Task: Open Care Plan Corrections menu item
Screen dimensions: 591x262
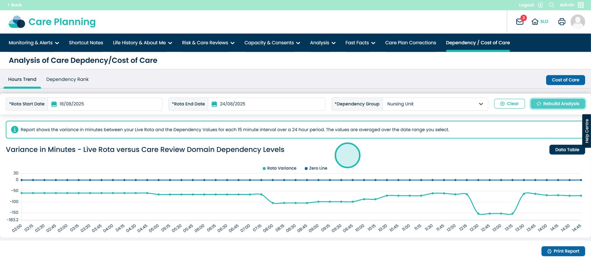Action: point(410,43)
